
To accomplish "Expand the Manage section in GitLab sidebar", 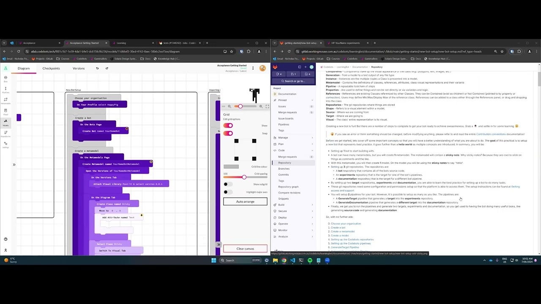I will 293,138.
